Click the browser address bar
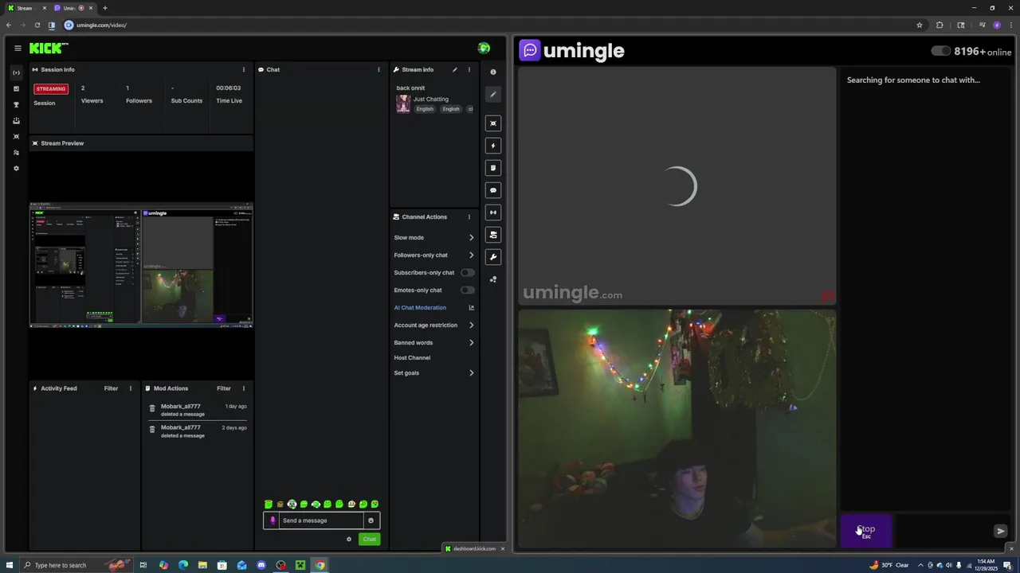 click(x=486, y=25)
